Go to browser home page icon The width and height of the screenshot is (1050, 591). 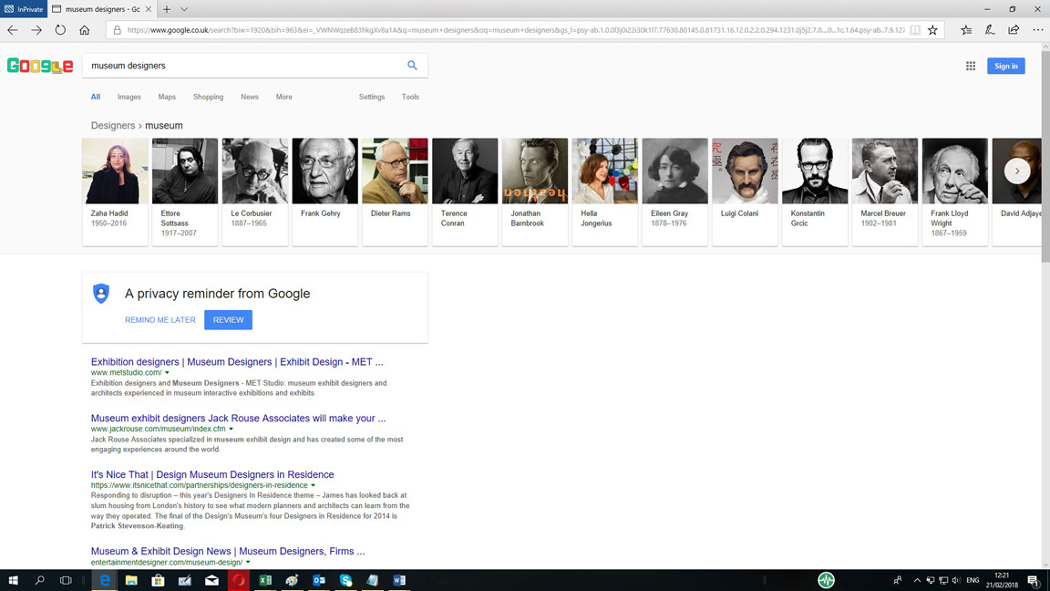(x=85, y=30)
